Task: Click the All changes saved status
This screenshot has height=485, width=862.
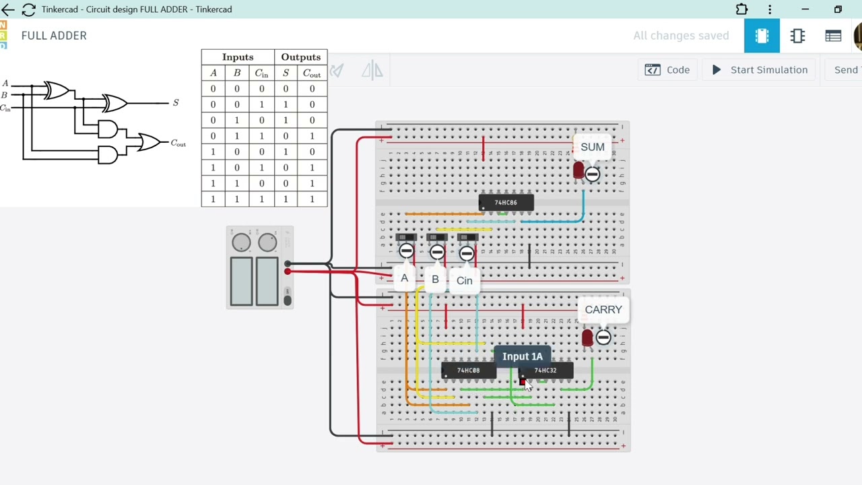Action: 681,36
